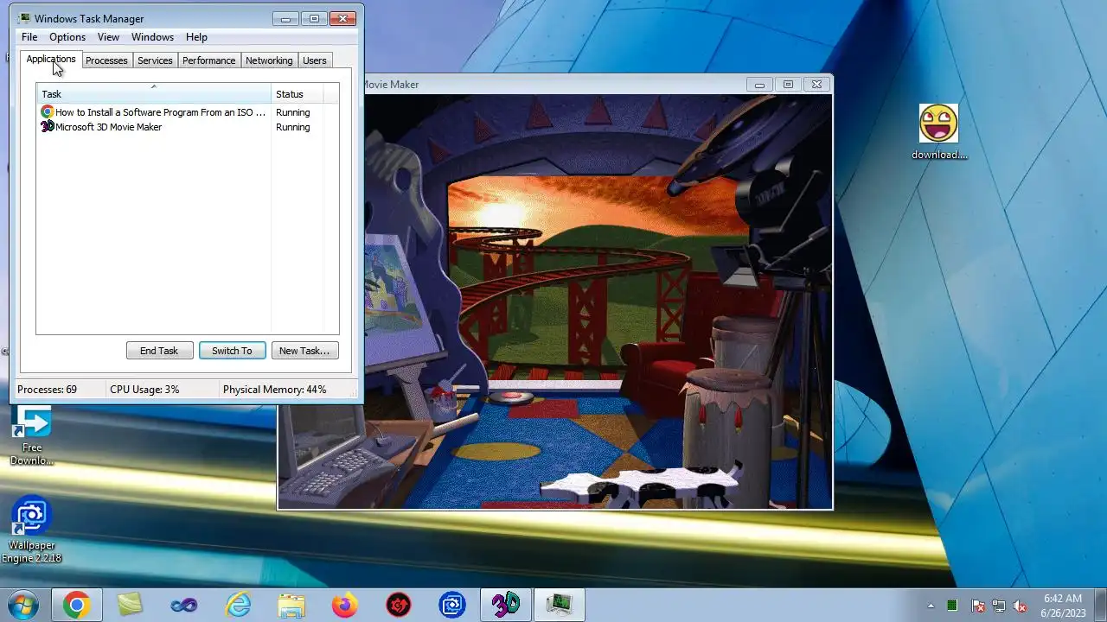Open the File menu in Task Manager
The width and height of the screenshot is (1107, 622).
29,37
